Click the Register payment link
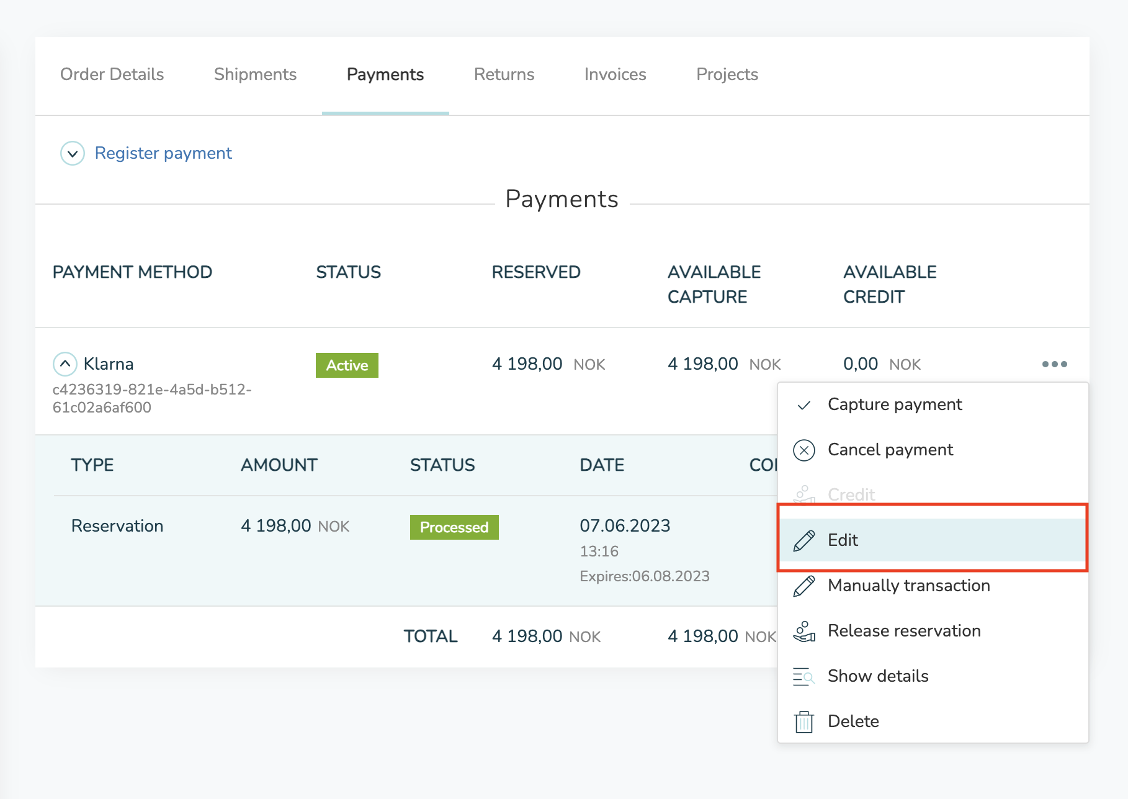Image resolution: width=1128 pixels, height=799 pixels. 163,153
